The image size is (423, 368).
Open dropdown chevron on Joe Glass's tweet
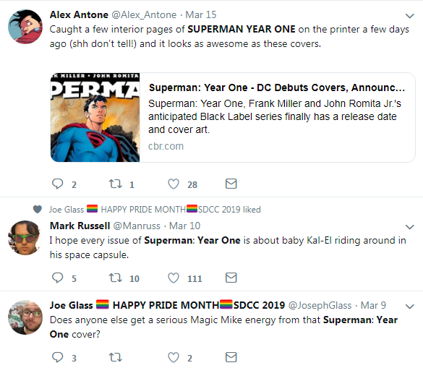[x=409, y=307]
